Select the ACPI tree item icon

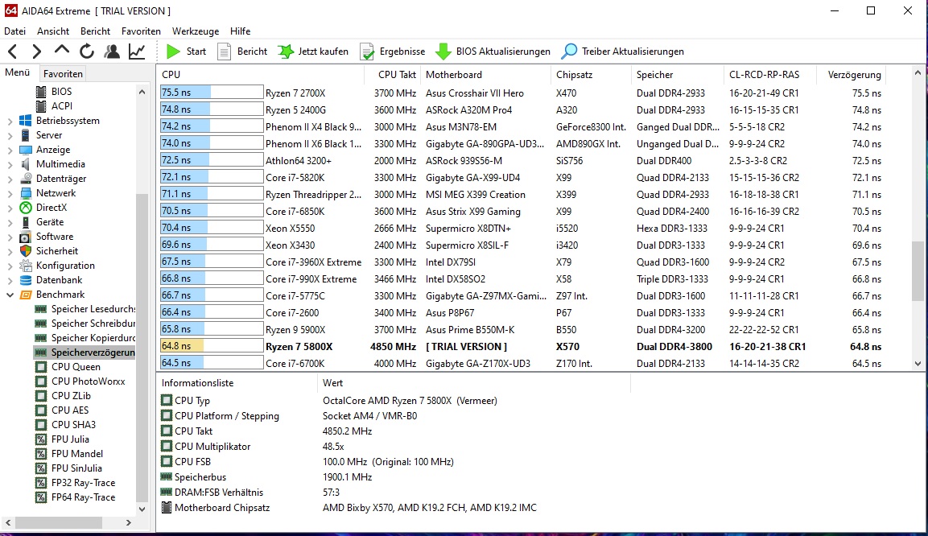pos(41,106)
